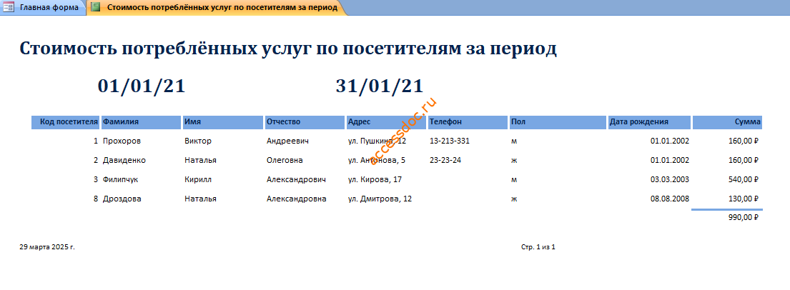Click the green report icon on the report tab
Image resolution: width=790 pixels, height=290 pixels.
(x=96, y=8)
